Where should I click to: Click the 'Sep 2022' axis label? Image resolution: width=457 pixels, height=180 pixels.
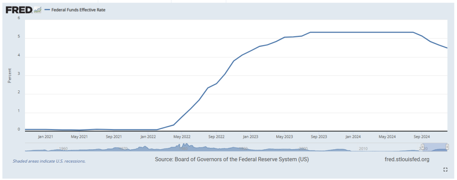click(216, 136)
